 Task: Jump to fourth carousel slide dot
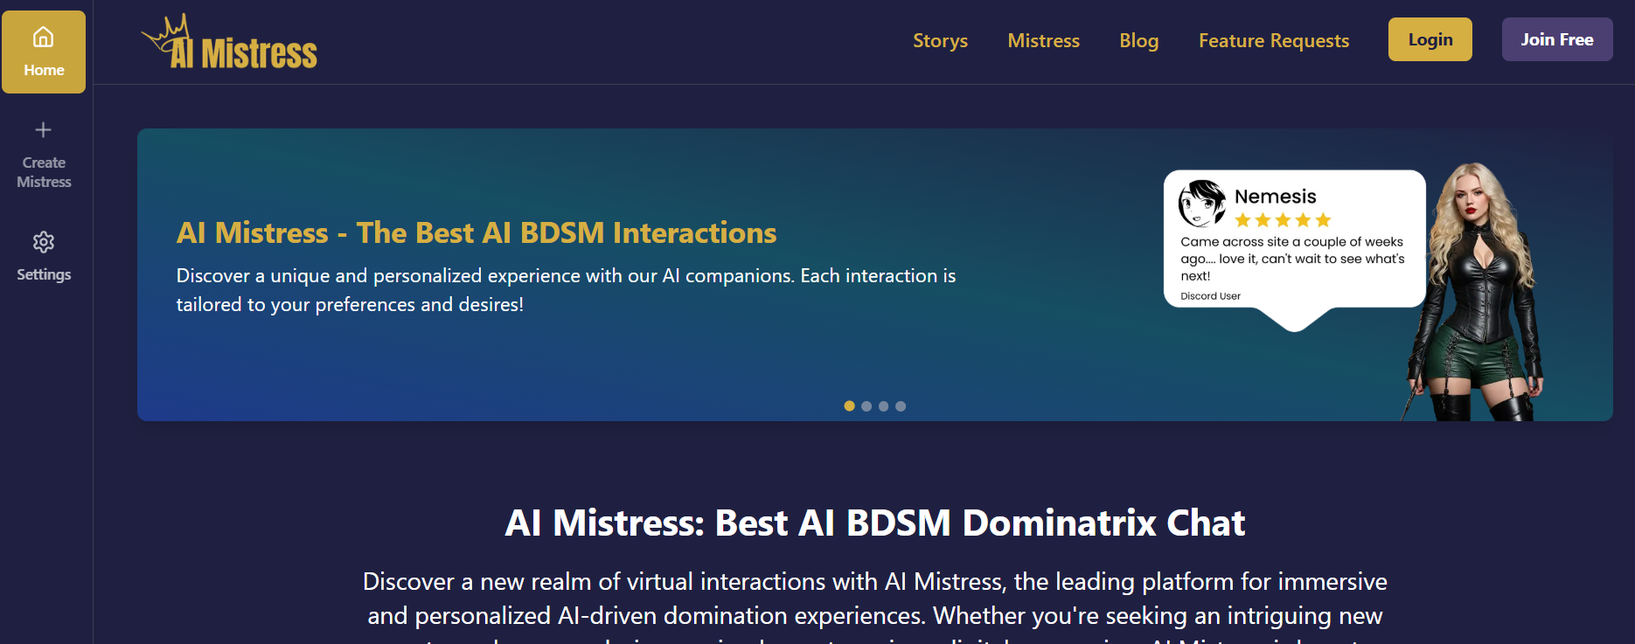tap(901, 406)
